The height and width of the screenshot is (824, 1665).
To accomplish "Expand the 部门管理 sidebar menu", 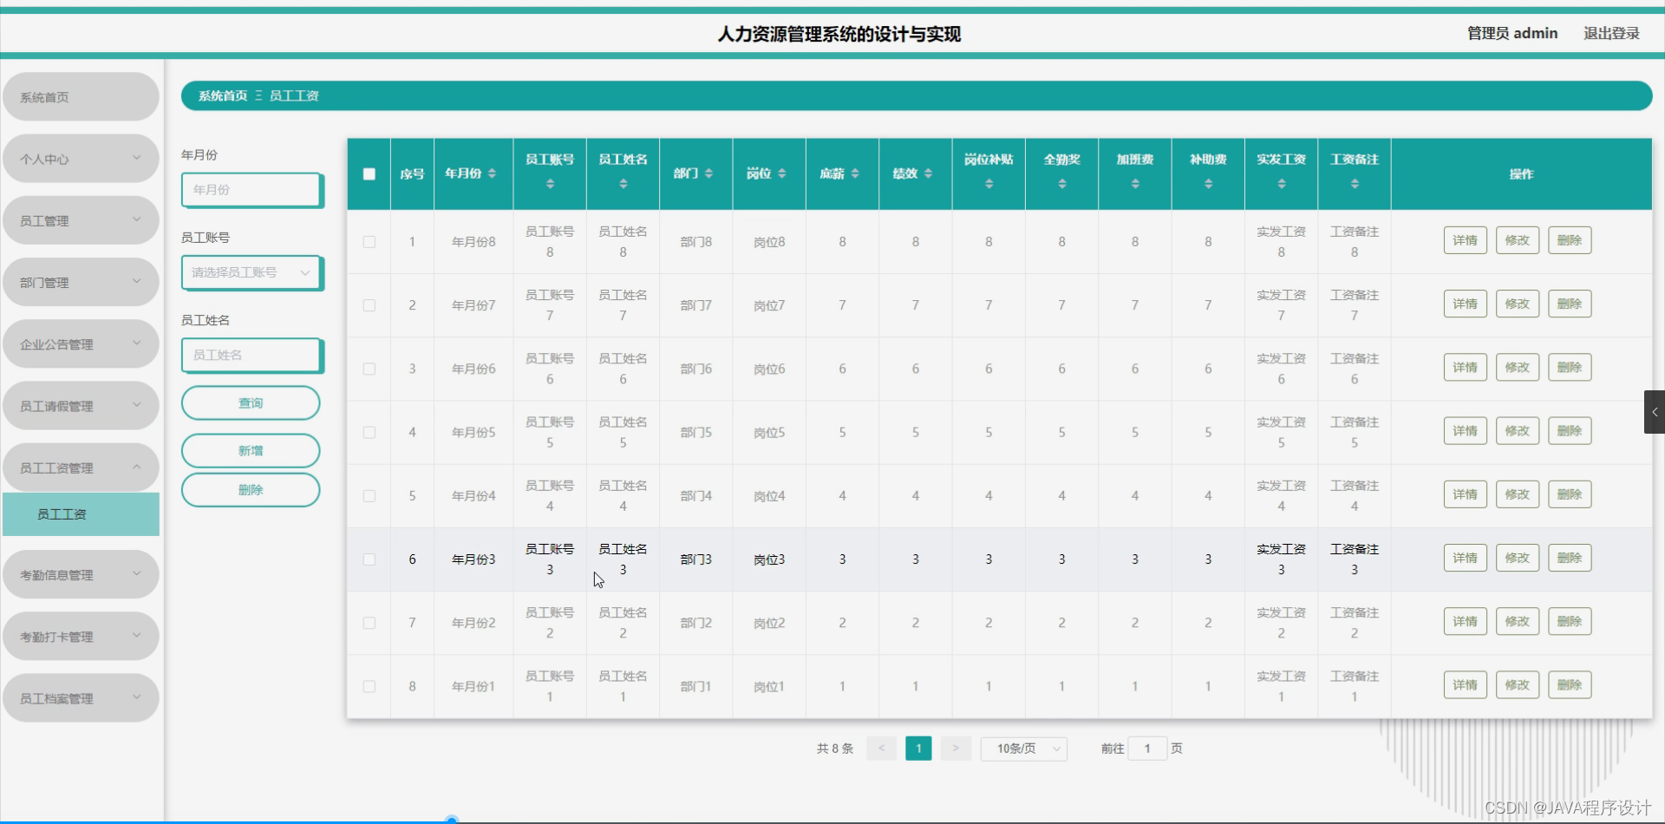I will click(81, 282).
